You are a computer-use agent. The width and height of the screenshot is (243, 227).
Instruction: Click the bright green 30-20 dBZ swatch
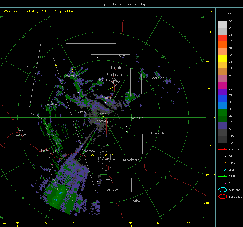click(222, 112)
